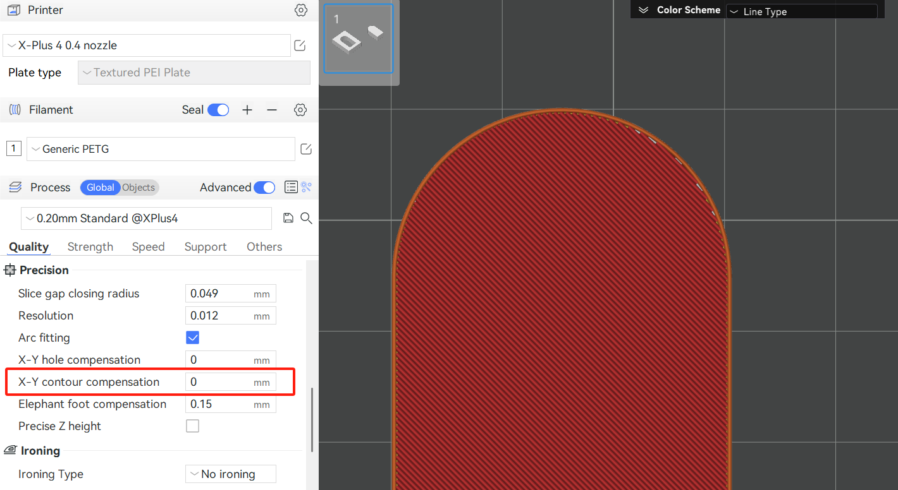Screen dimensions: 898x490
Task: Uncheck the Arc fitting checkbox
Action: pos(193,338)
